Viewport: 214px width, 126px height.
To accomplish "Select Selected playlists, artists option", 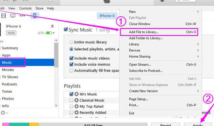I will 71,49.
